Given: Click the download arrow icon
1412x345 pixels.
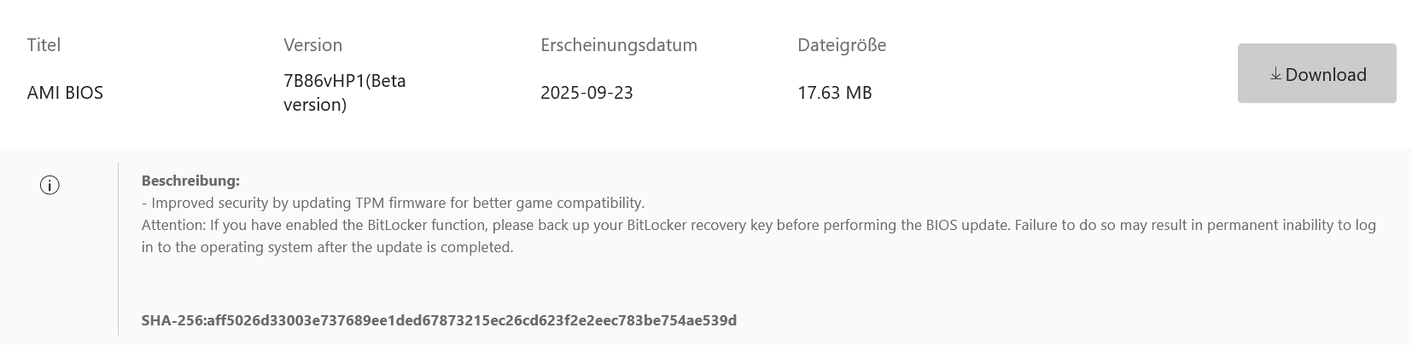Looking at the screenshot, I should pos(1275,74).
